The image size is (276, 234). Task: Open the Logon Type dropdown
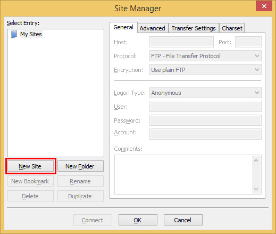tap(205, 93)
